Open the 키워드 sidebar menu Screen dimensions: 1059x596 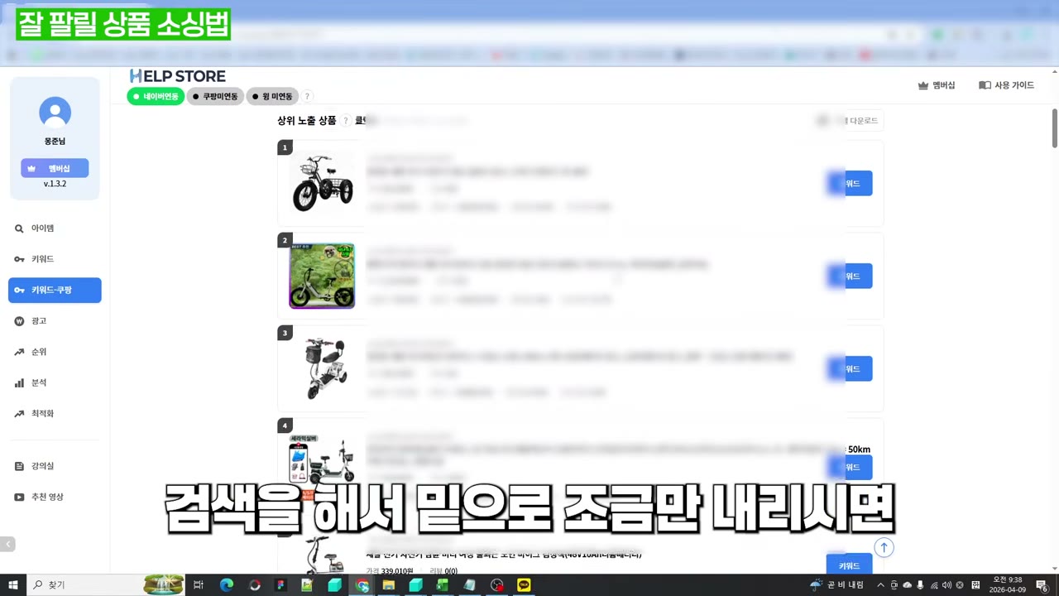pyautogui.click(x=55, y=259)
